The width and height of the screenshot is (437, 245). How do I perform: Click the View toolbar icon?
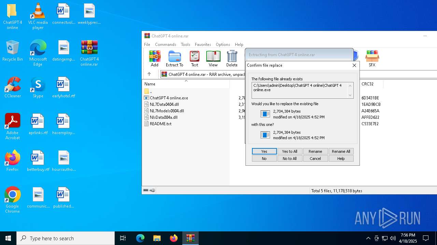pos(213,59)
